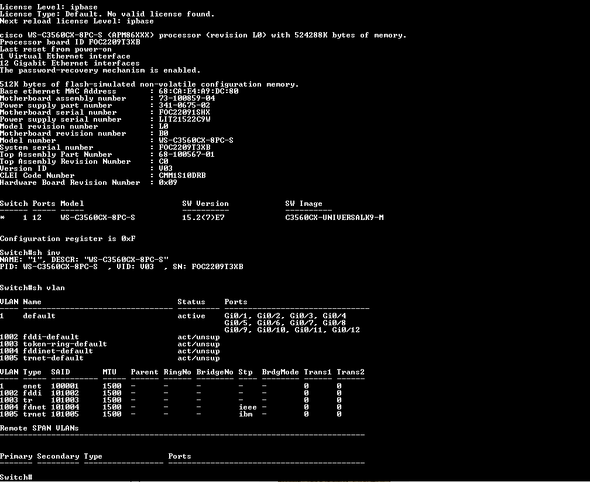Click 'Processor board ID FOC2209T3XB' line

point(70,42)
